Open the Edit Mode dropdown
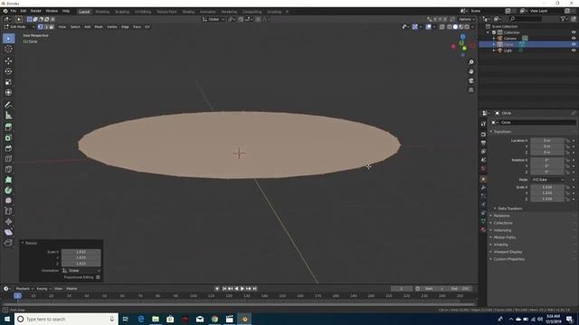This screenshot has width=579, height=325. (19, 27)
